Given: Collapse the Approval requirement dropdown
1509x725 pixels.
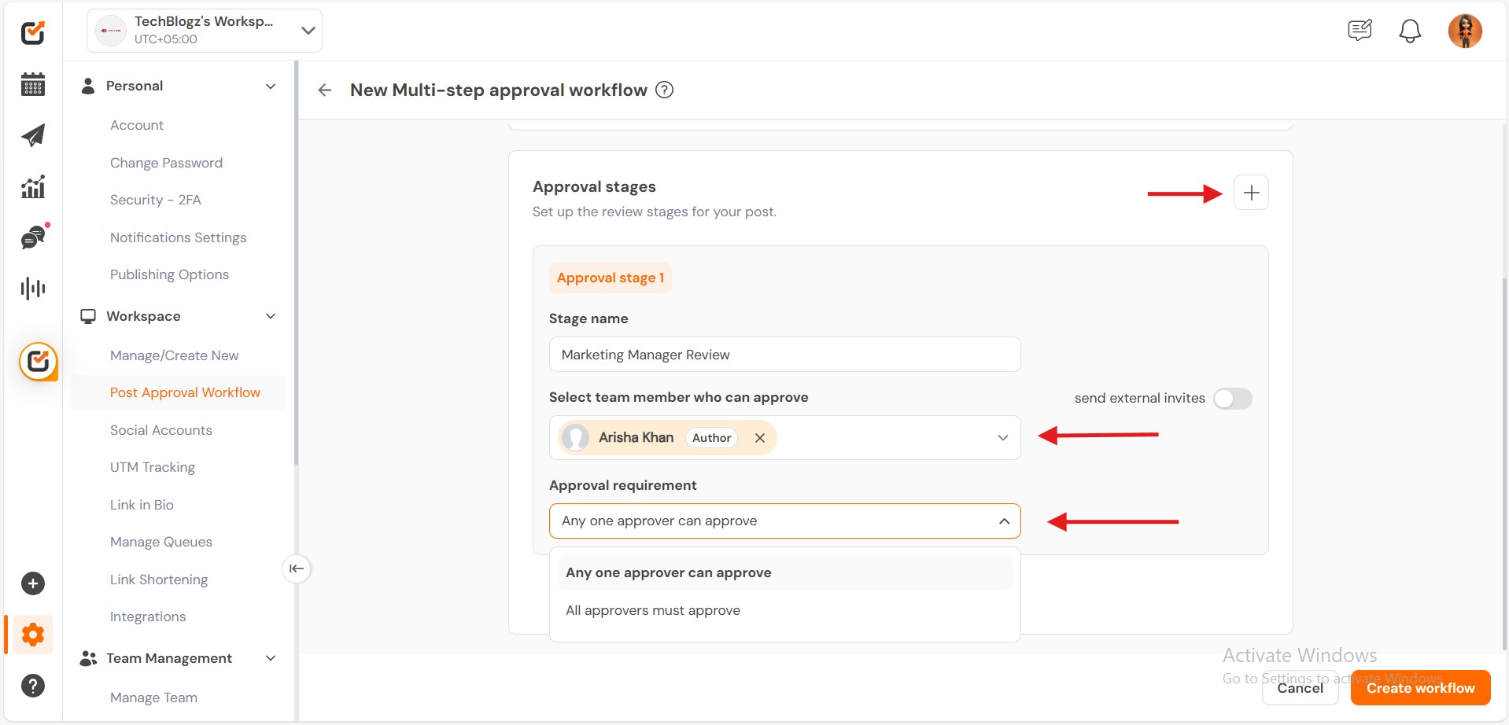Looking at the screenshot, I should (1004, 521).
